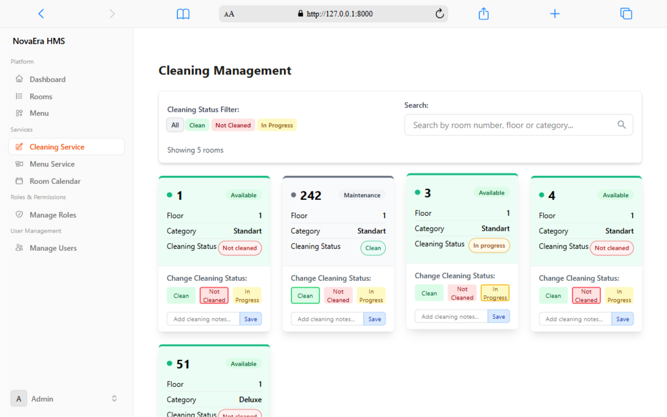Click the 'Cleaning Management' page heading

pos(225,70)
